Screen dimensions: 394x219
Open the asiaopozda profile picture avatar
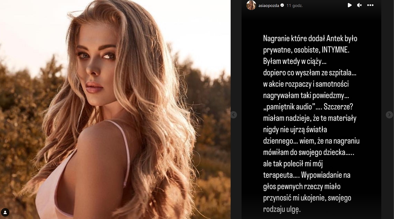pos(251,5)
